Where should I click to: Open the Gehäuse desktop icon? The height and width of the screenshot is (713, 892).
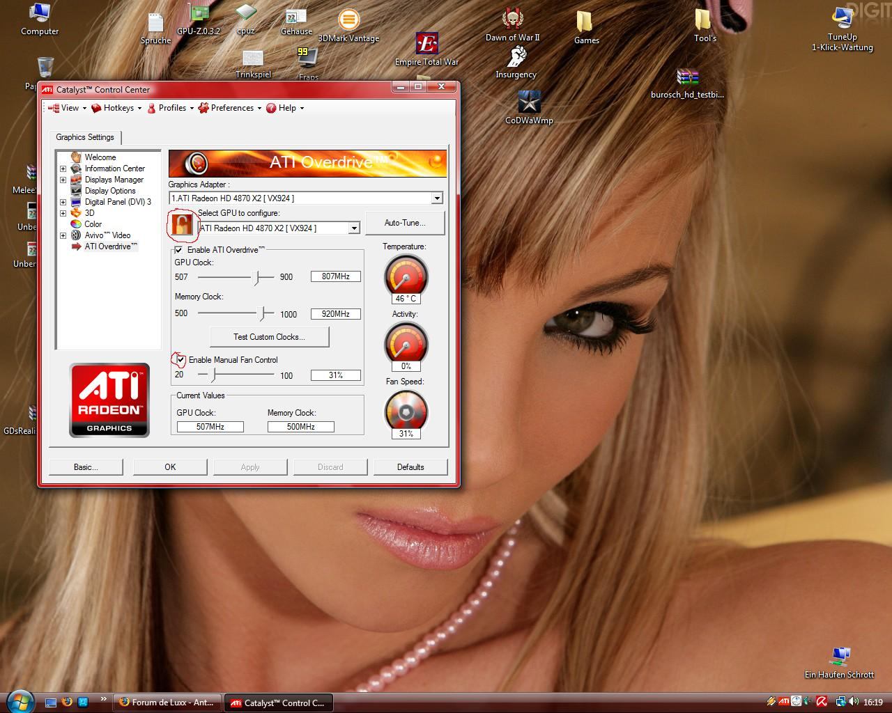point(296,21)
